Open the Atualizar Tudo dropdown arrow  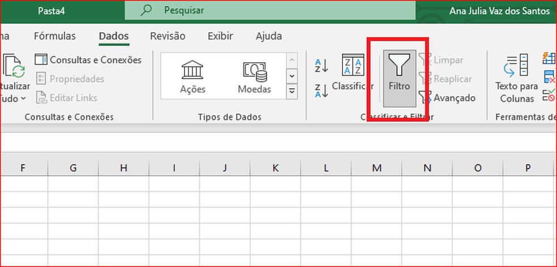click(23, 98)
